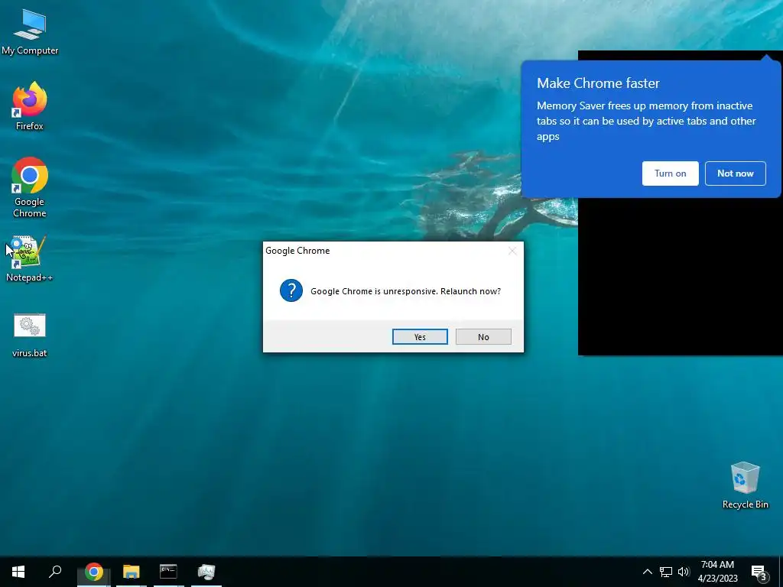Close the Google Chrome dialog
Image resolution: width=783 pixels, height=587 pixels.
(512, 251)
